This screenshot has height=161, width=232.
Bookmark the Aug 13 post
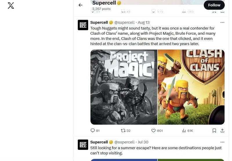click(214, 131)
